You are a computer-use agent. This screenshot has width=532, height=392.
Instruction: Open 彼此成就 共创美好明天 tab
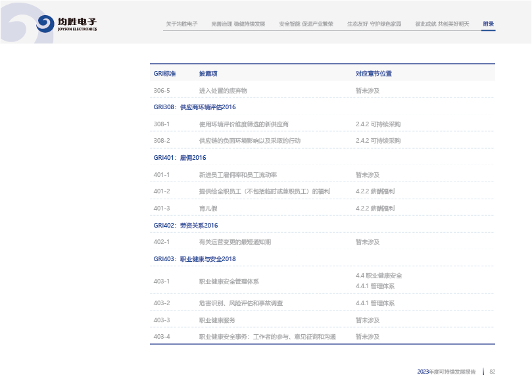pos(442,24)
